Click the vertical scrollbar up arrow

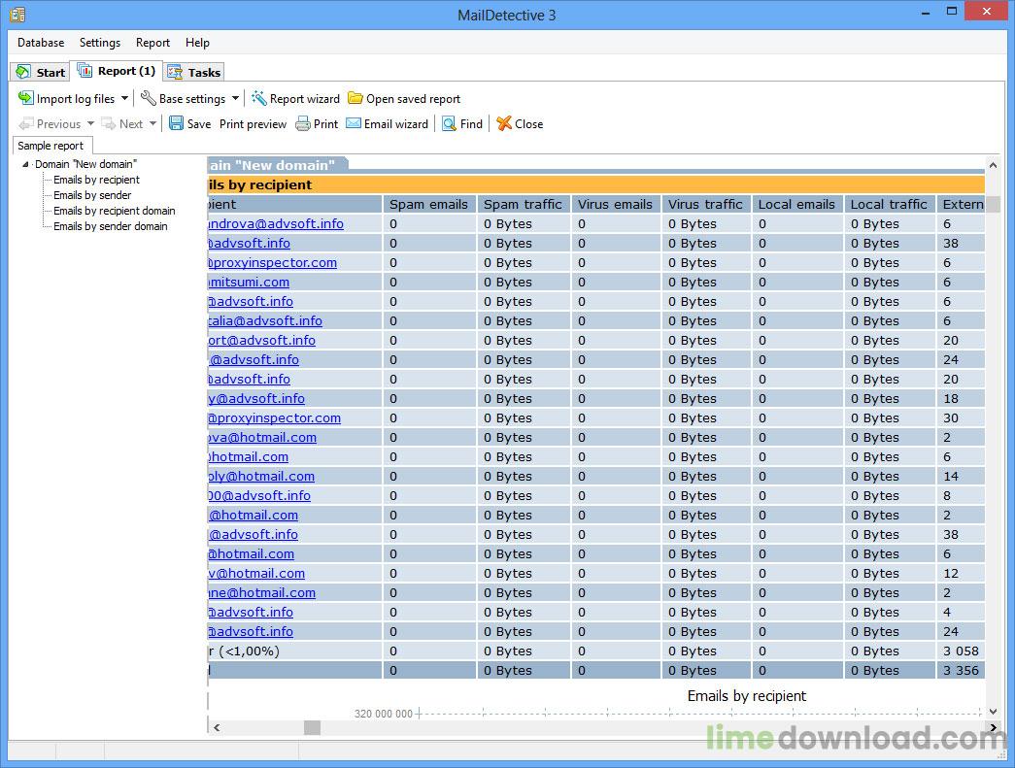point(993,166)
